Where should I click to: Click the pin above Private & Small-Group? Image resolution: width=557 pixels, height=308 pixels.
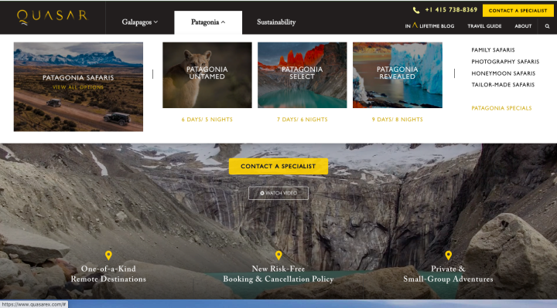(x=448, y=256)
